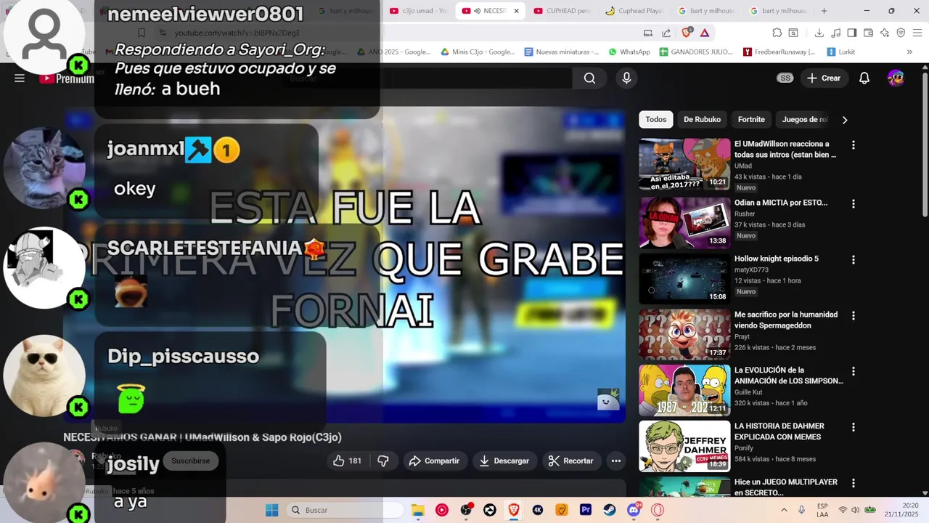Image resolution: width=929 pixels, height=523 pixels.
Task: Switch to CUPHEAD browser tab
Action: pos(562,11)
